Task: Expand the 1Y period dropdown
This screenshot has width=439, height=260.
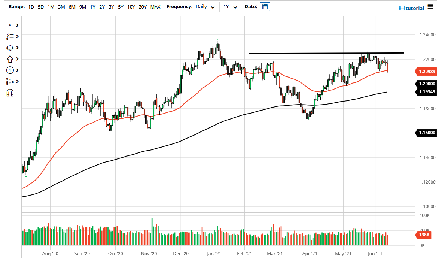Action: click(230, 7)
